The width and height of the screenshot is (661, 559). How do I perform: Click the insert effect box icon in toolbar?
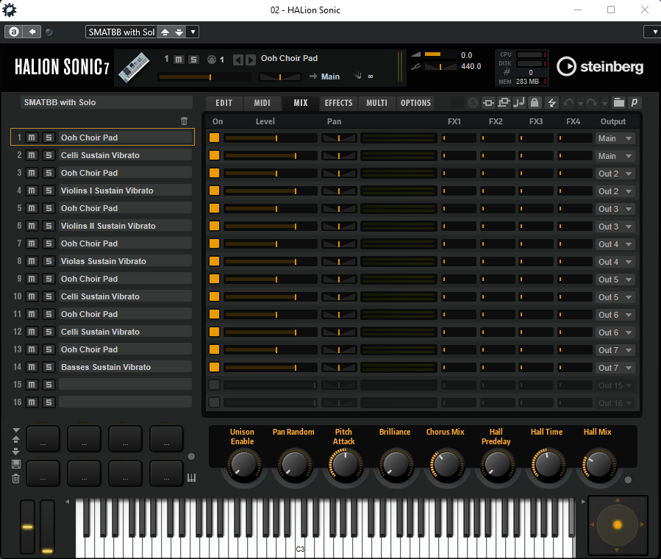click(489, 102)
